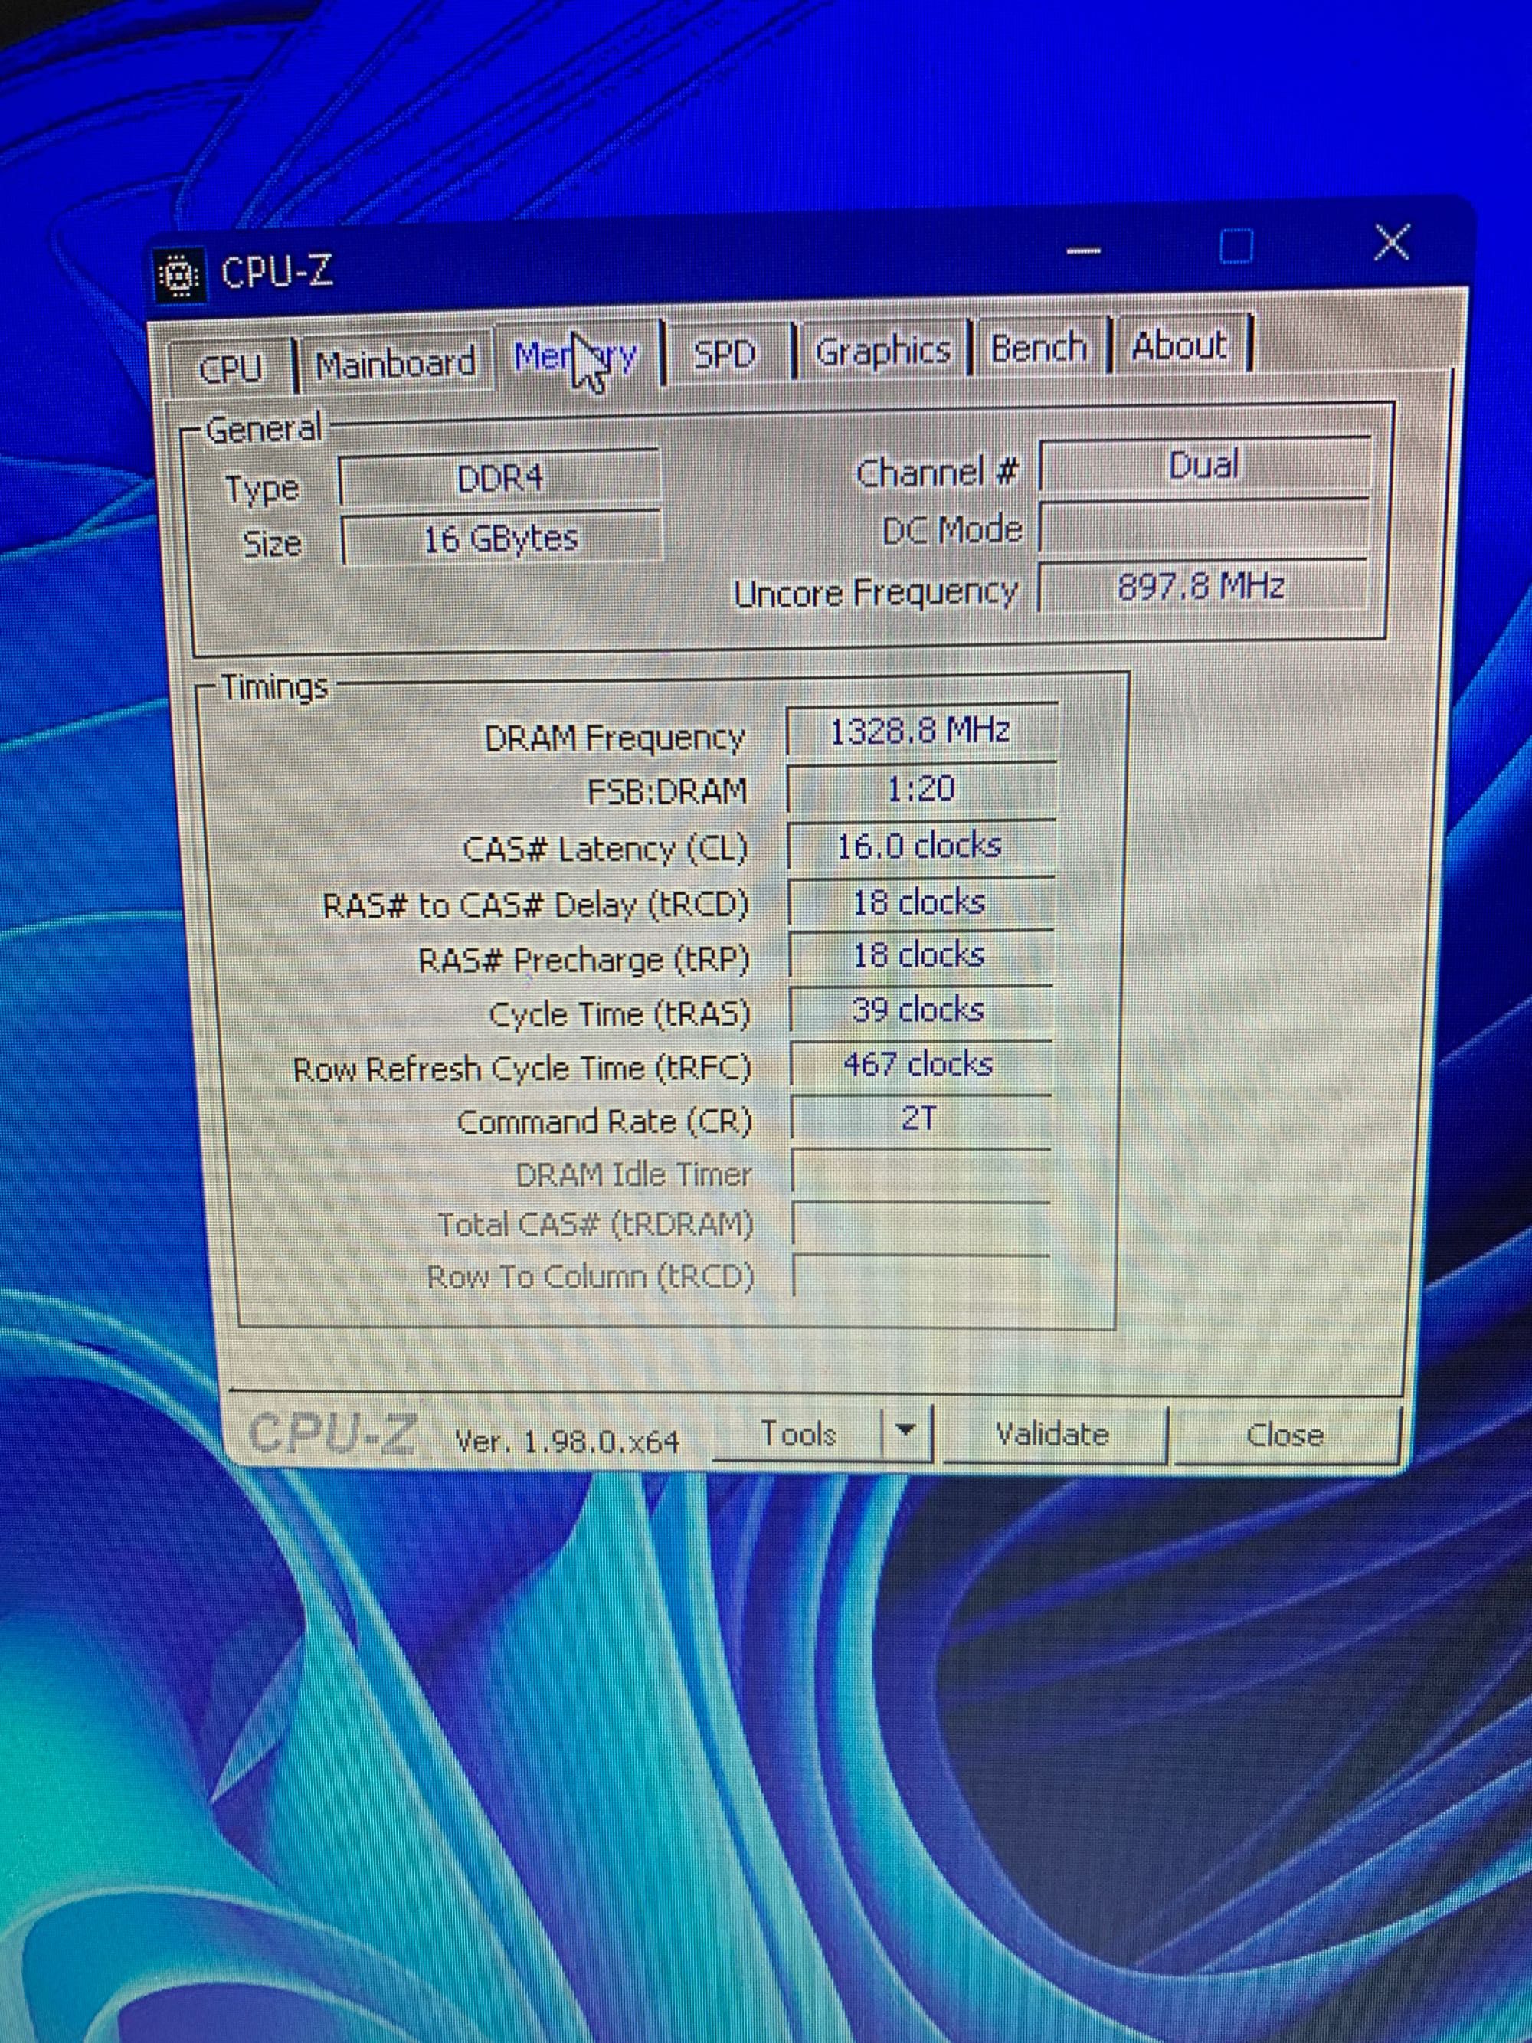Click the memory Type field showing DDR4

point(500,479)
